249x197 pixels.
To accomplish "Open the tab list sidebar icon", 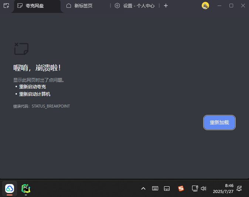I will tap(6, 6).
